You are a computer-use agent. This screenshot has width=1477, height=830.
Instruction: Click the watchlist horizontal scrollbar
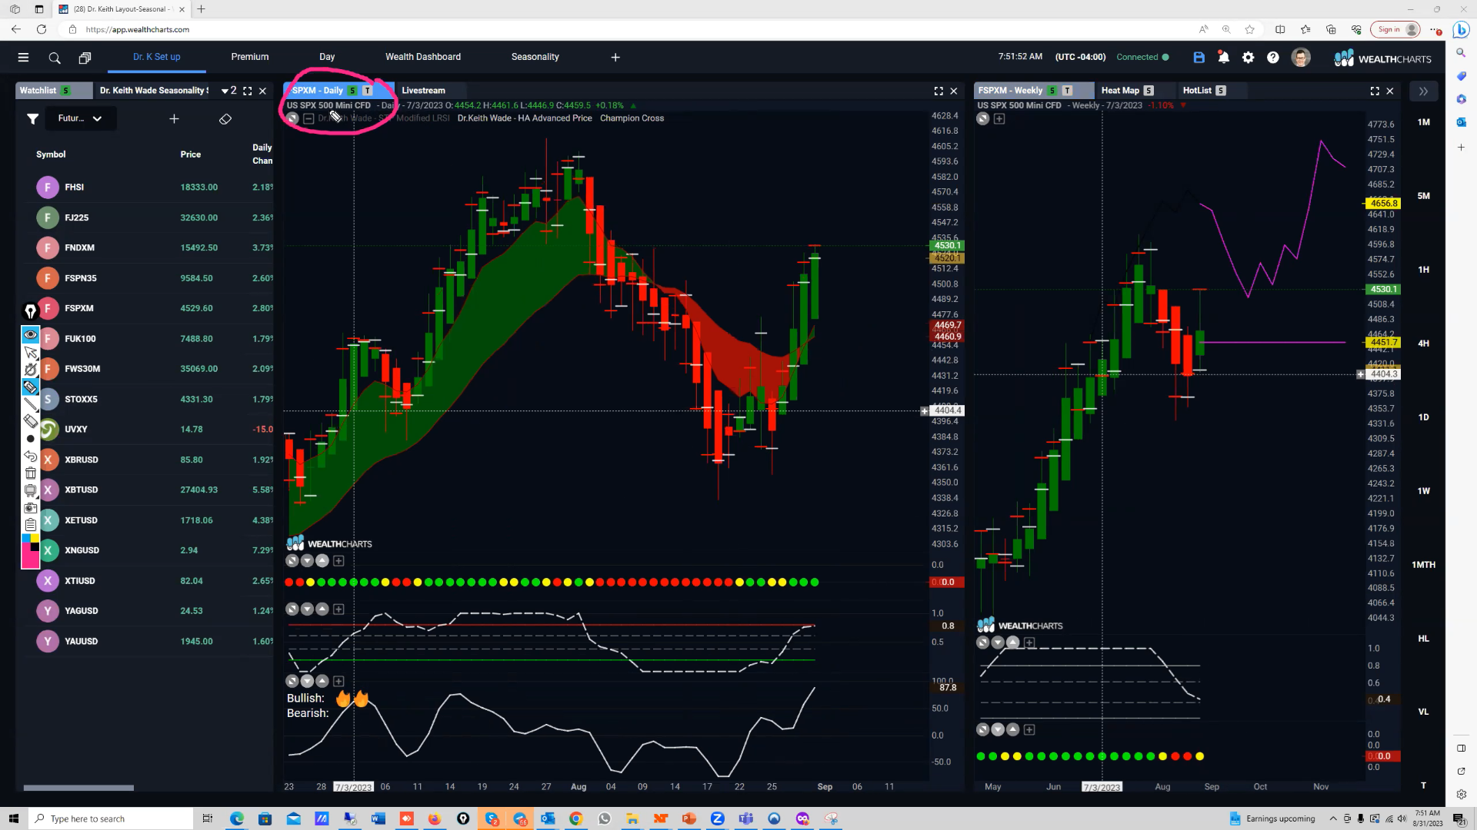[78, 788]
